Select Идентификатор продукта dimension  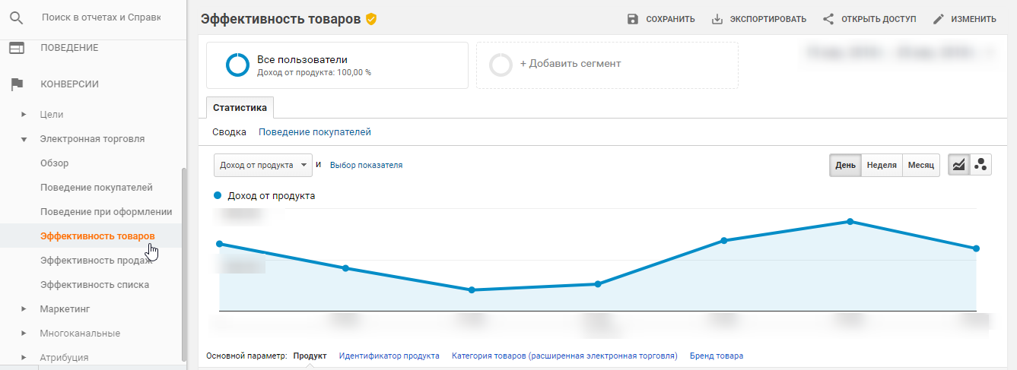[x=389, y=356]
